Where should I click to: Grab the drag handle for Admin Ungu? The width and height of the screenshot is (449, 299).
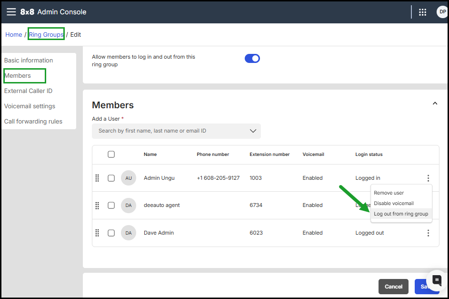97,178
